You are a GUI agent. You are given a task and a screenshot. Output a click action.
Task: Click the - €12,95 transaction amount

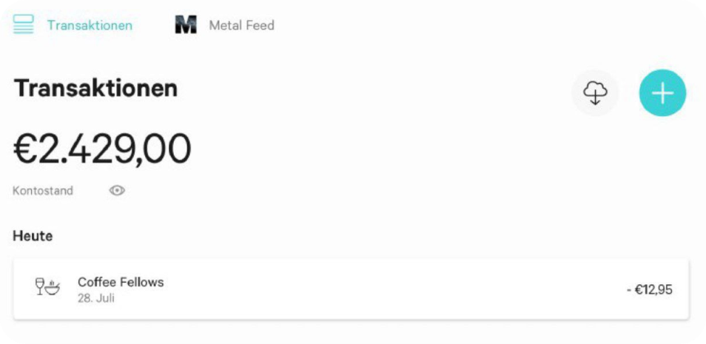coord(649,289)
